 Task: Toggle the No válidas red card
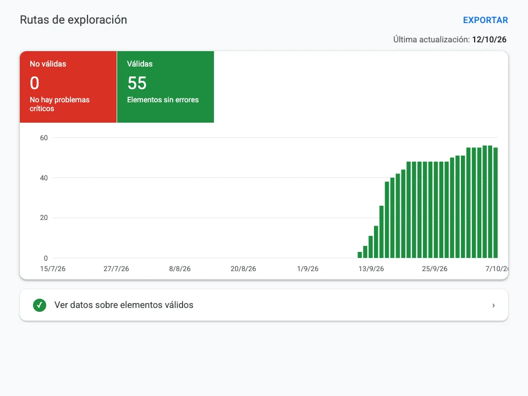coord(68,87)
